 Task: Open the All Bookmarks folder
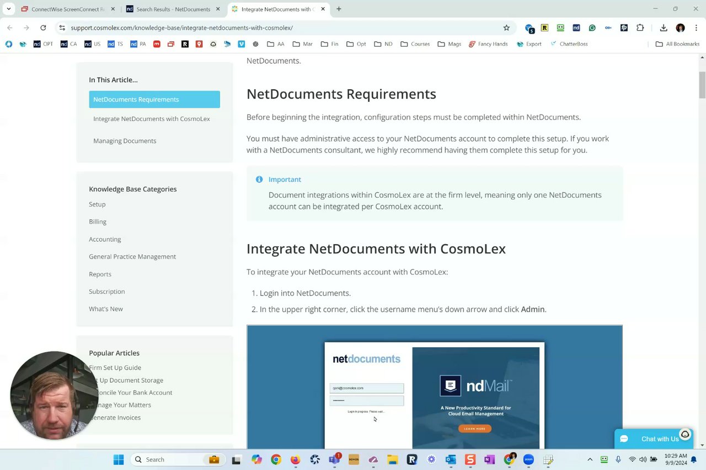click(677, 44)
